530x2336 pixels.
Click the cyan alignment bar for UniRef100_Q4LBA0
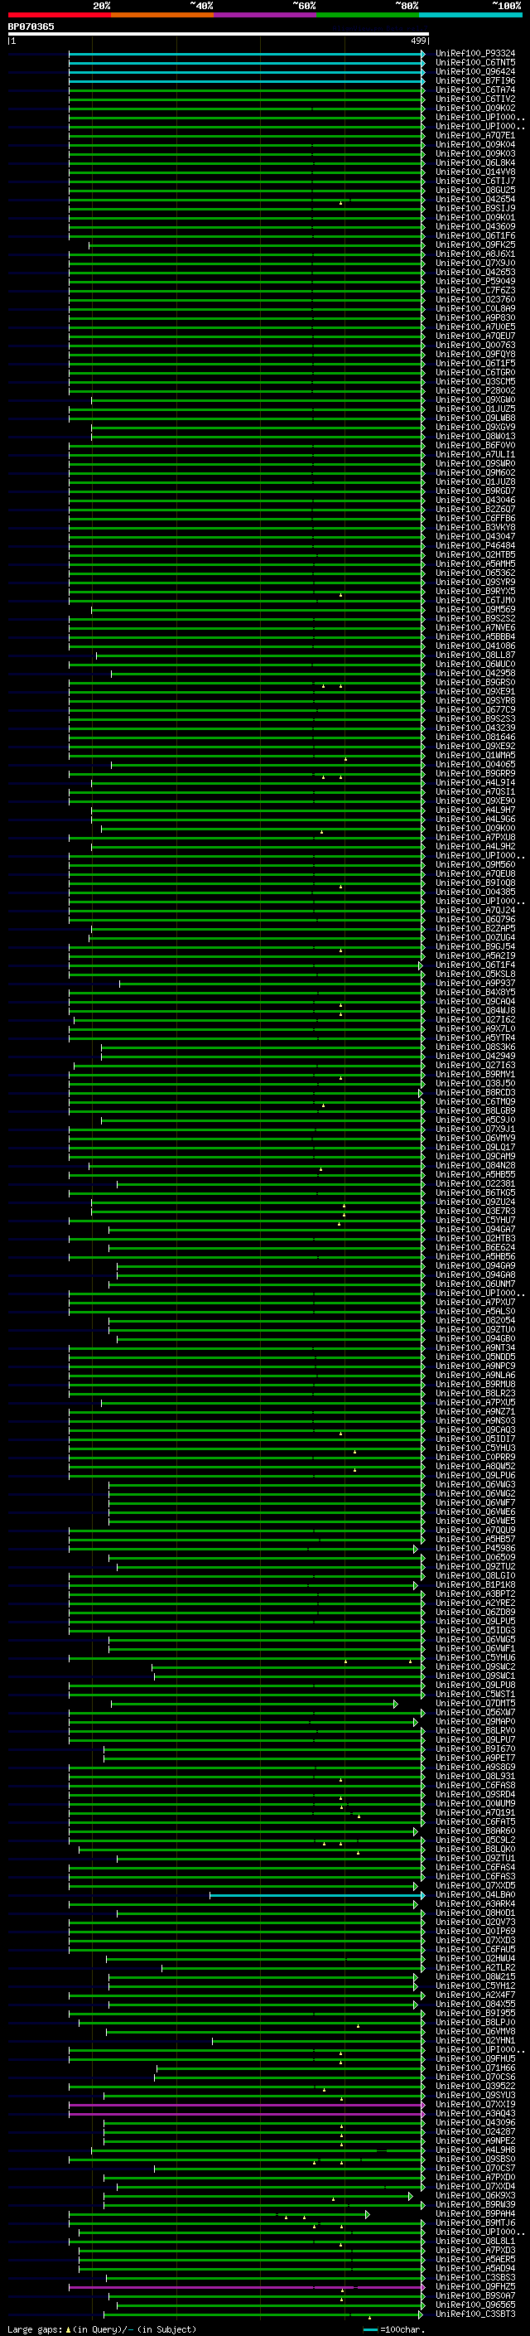tap(317, 1895)
